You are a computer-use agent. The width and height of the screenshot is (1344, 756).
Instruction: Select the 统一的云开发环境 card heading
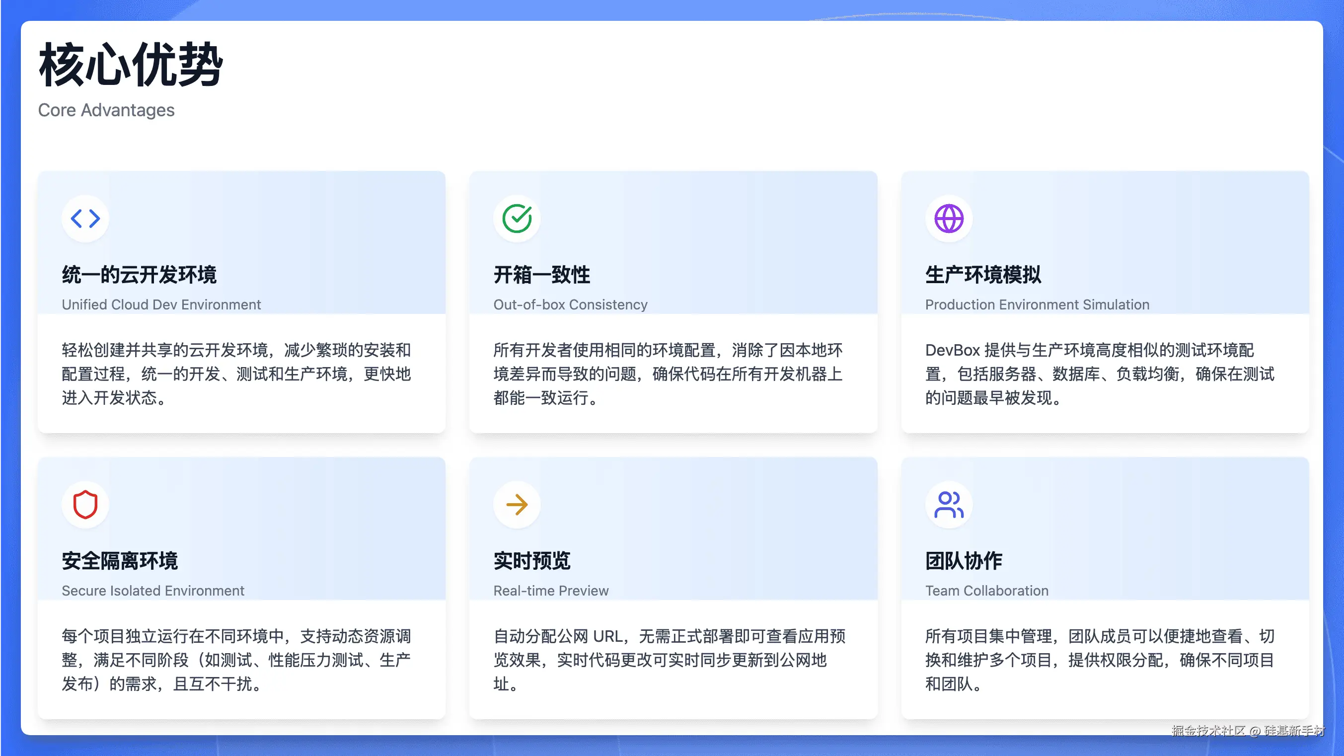pos(139,275)
